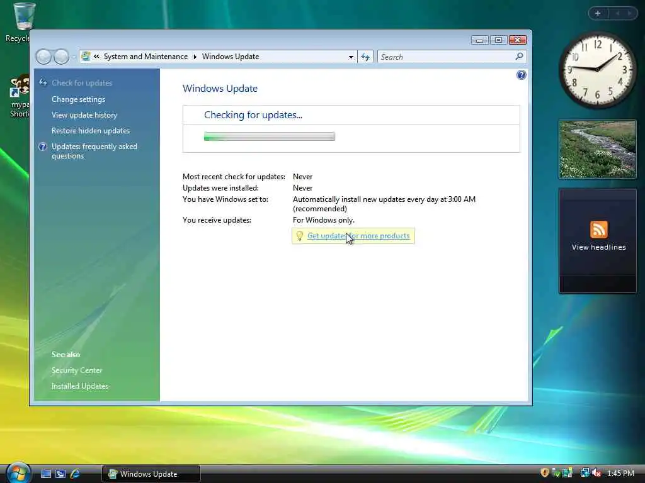The width and height of the screenshot is (645, 483).
Task: Click Show Desktop quick launch icon
Action: coord(45,474)
